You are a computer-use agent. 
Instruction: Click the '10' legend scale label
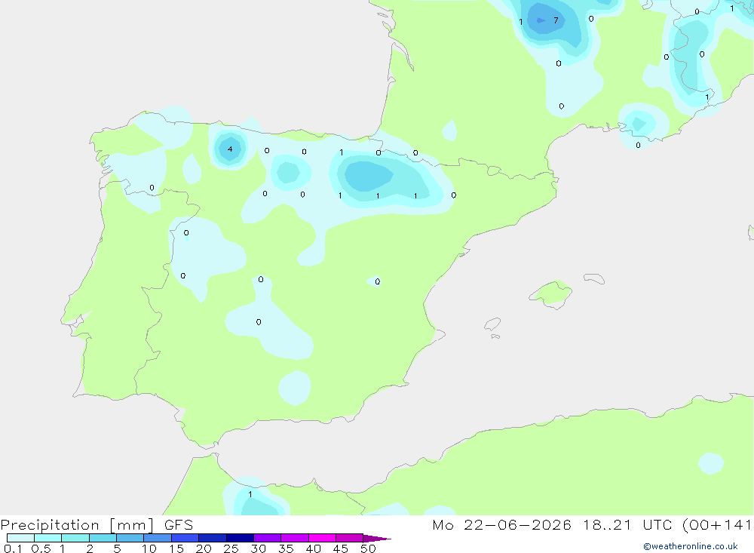pos(149,548)
